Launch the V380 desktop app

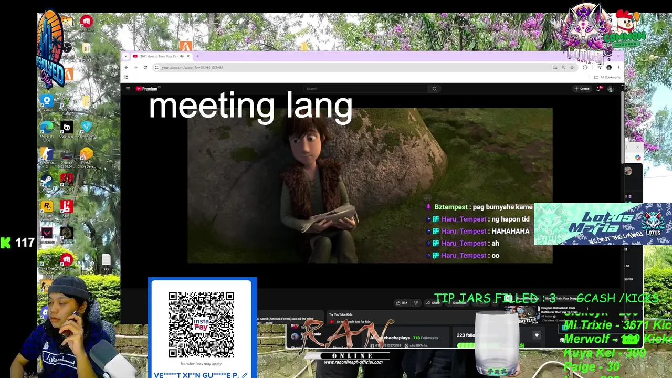click(x=47, y=103)
